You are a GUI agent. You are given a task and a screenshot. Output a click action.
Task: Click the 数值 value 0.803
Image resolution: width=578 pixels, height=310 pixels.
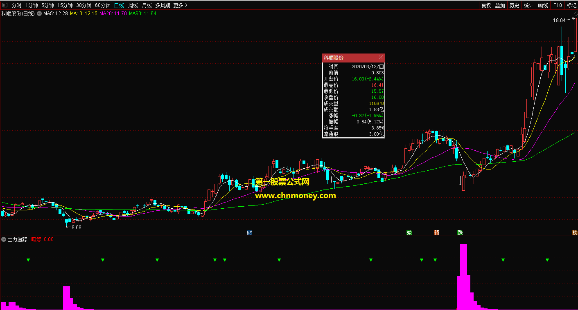pos(377,73)
